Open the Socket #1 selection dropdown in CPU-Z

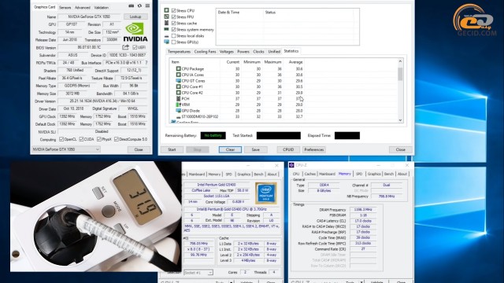click(x=198, y=273)
